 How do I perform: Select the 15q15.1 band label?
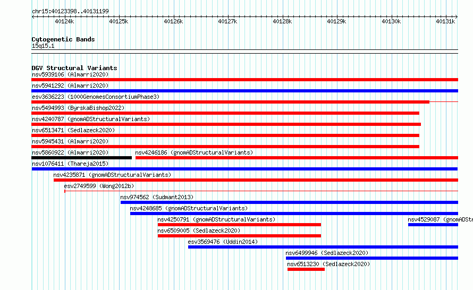[43, 46]
